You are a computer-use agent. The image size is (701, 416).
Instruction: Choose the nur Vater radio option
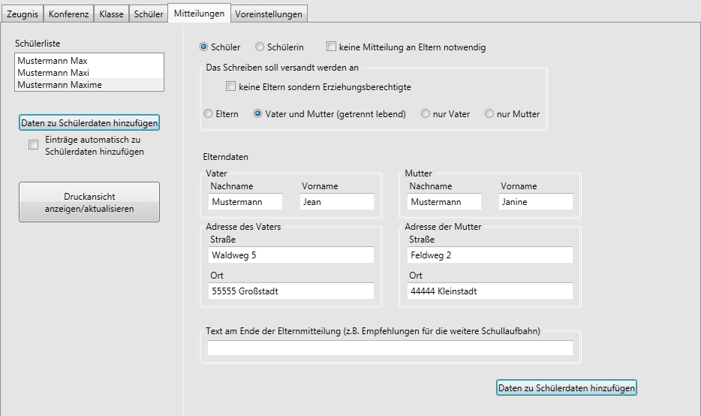click(x=426, y=114)
